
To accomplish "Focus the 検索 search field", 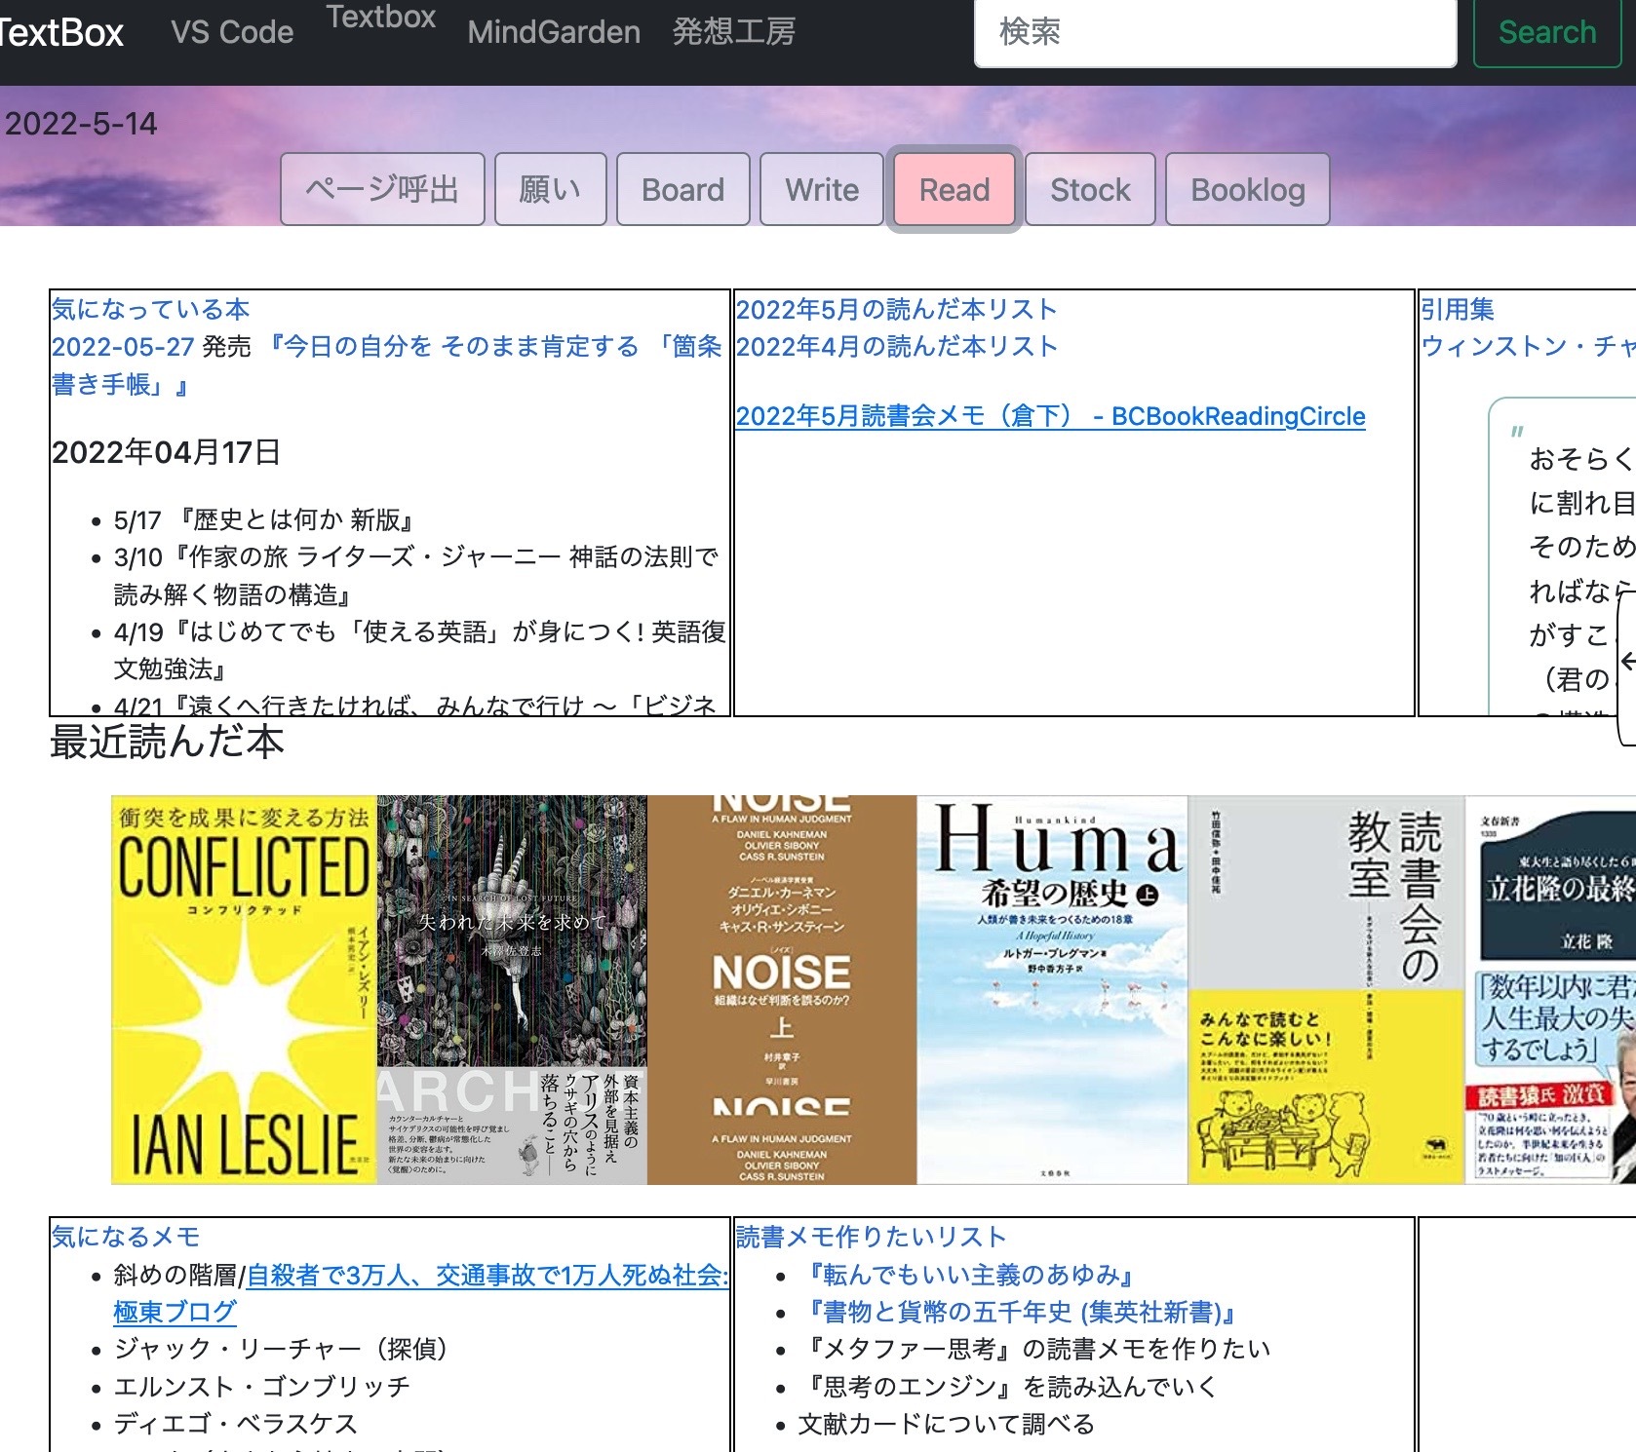I will pos(1215,32).
